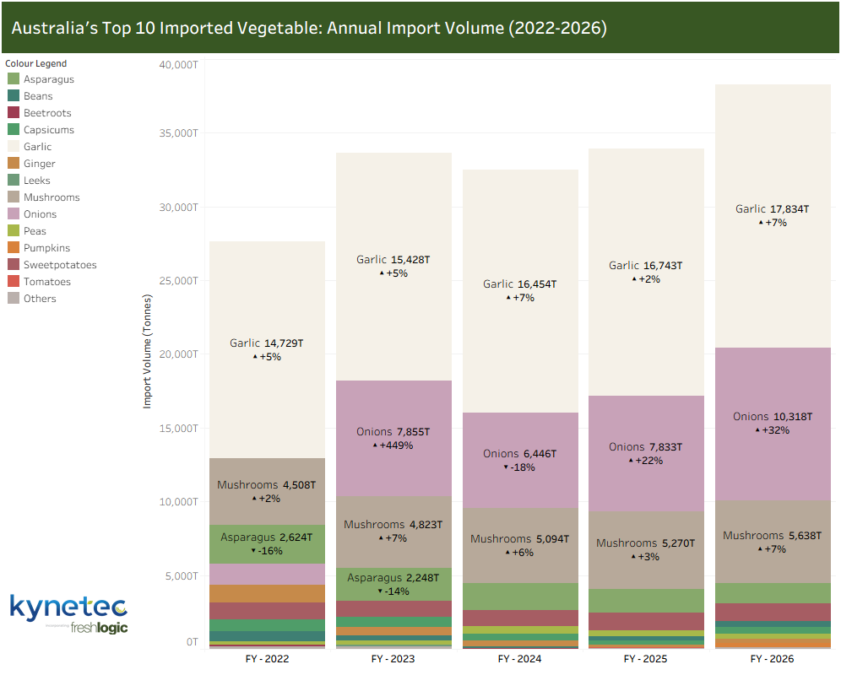
Task: Select the Onions 7,855T segment in FY-2023
Action: tap(393, 438)
